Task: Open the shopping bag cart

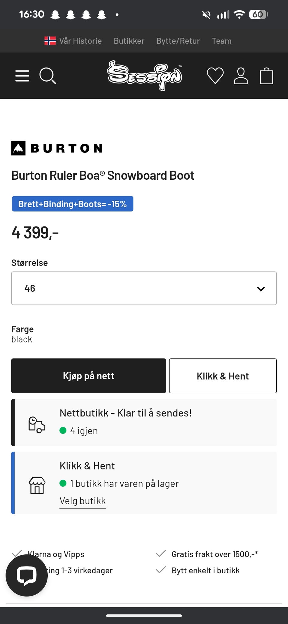Action: tap(266, 76)
